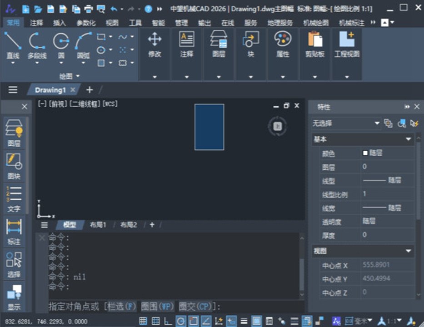The image size is (424, 327).
Task: Open print preview
Action: tap(101, 9)
